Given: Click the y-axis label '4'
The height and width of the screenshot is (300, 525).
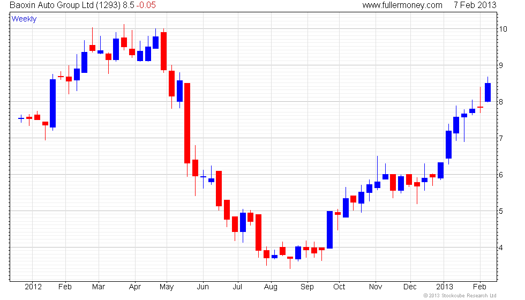Looking at the screenshot, I should click(501, 247).
